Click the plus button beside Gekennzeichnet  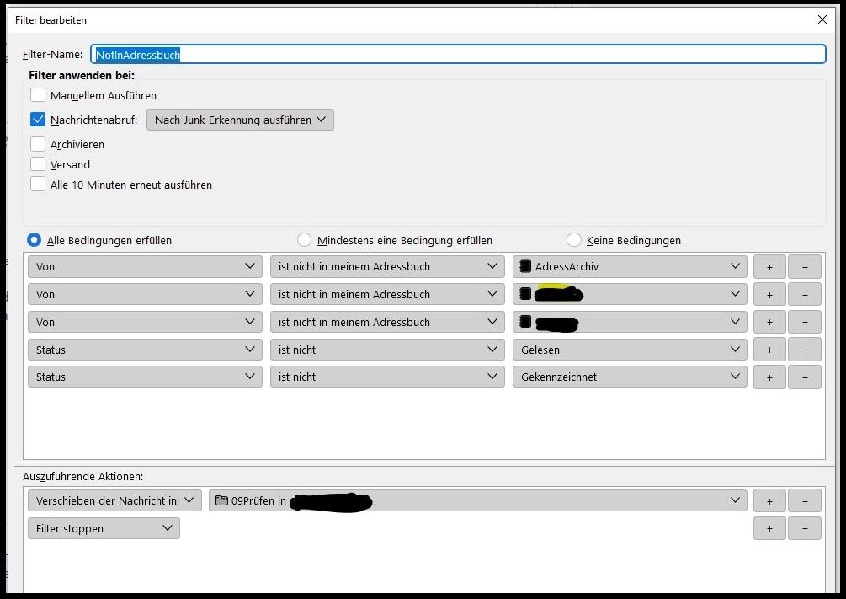[x=769, y=377]
